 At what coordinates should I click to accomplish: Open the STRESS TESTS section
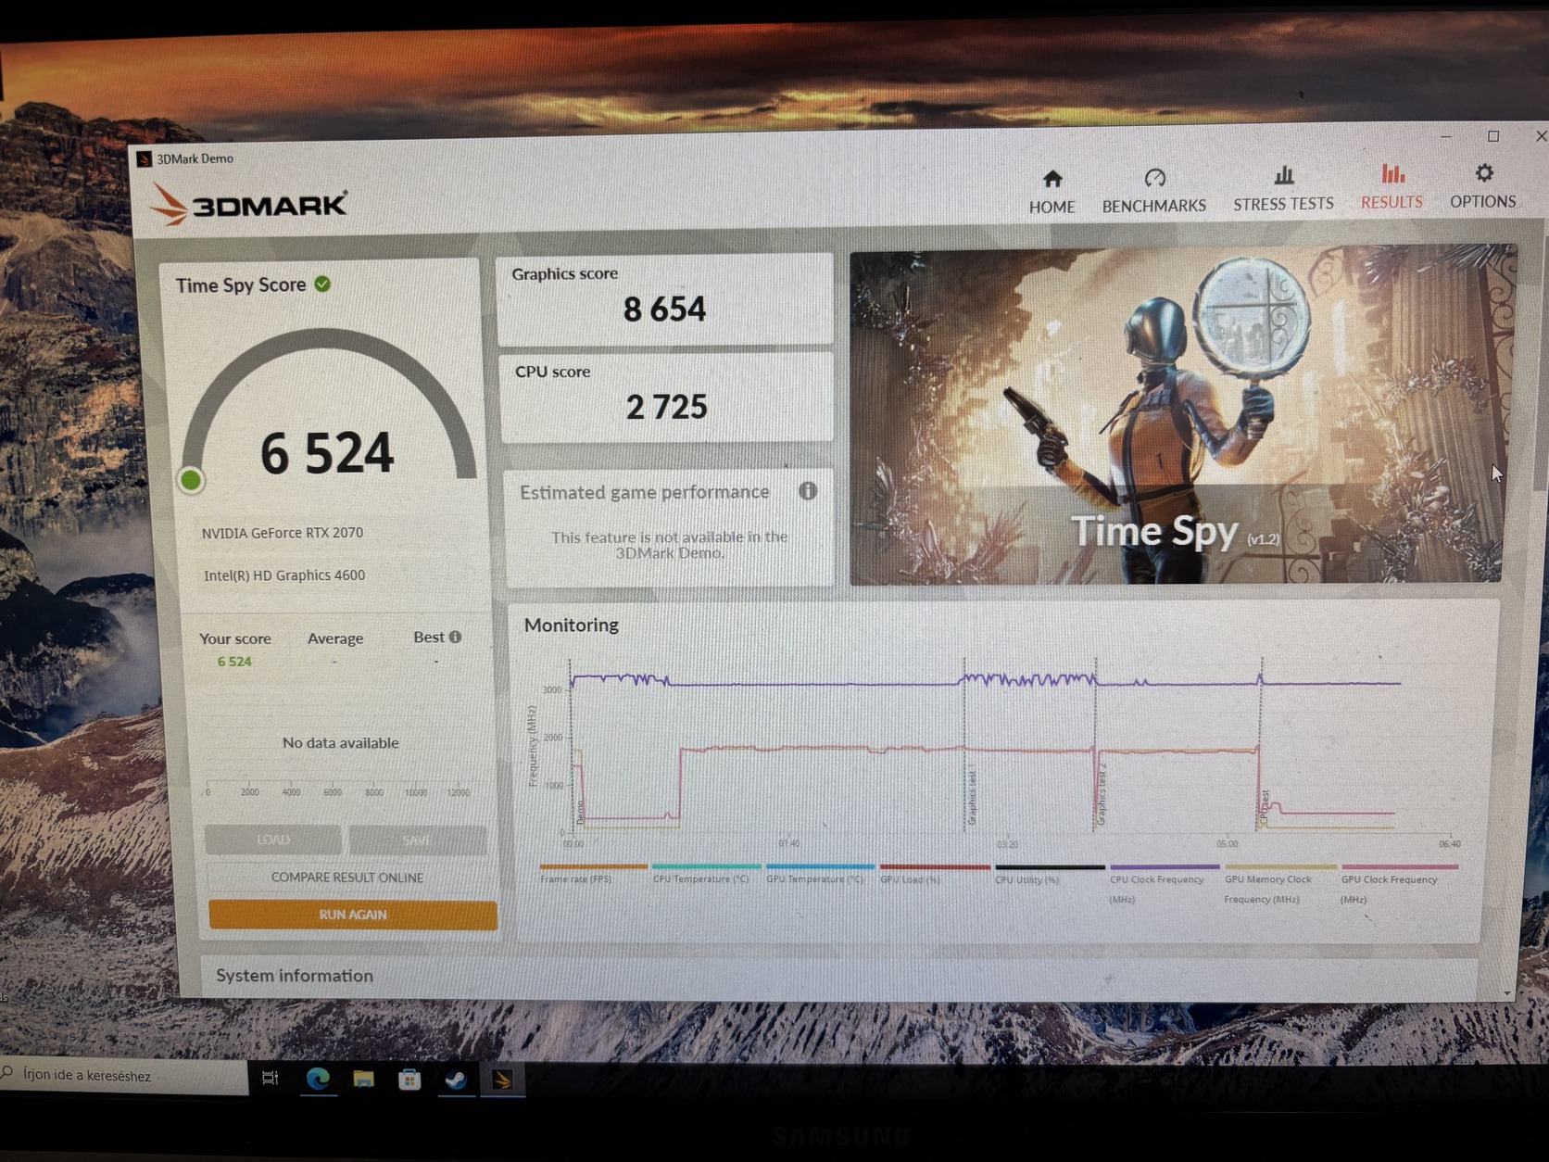coord(1283,189)
